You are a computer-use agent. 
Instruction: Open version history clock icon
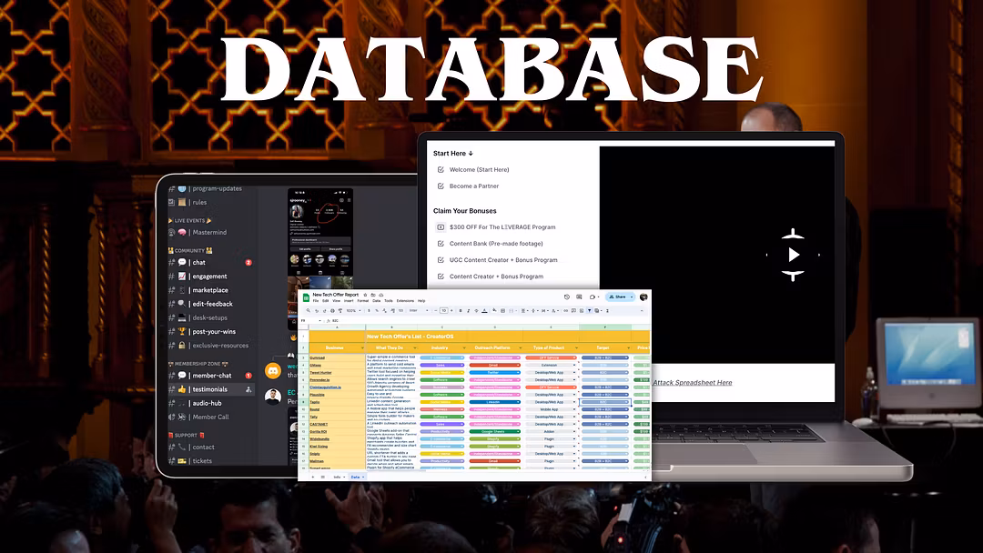click(x=566, y=297)
